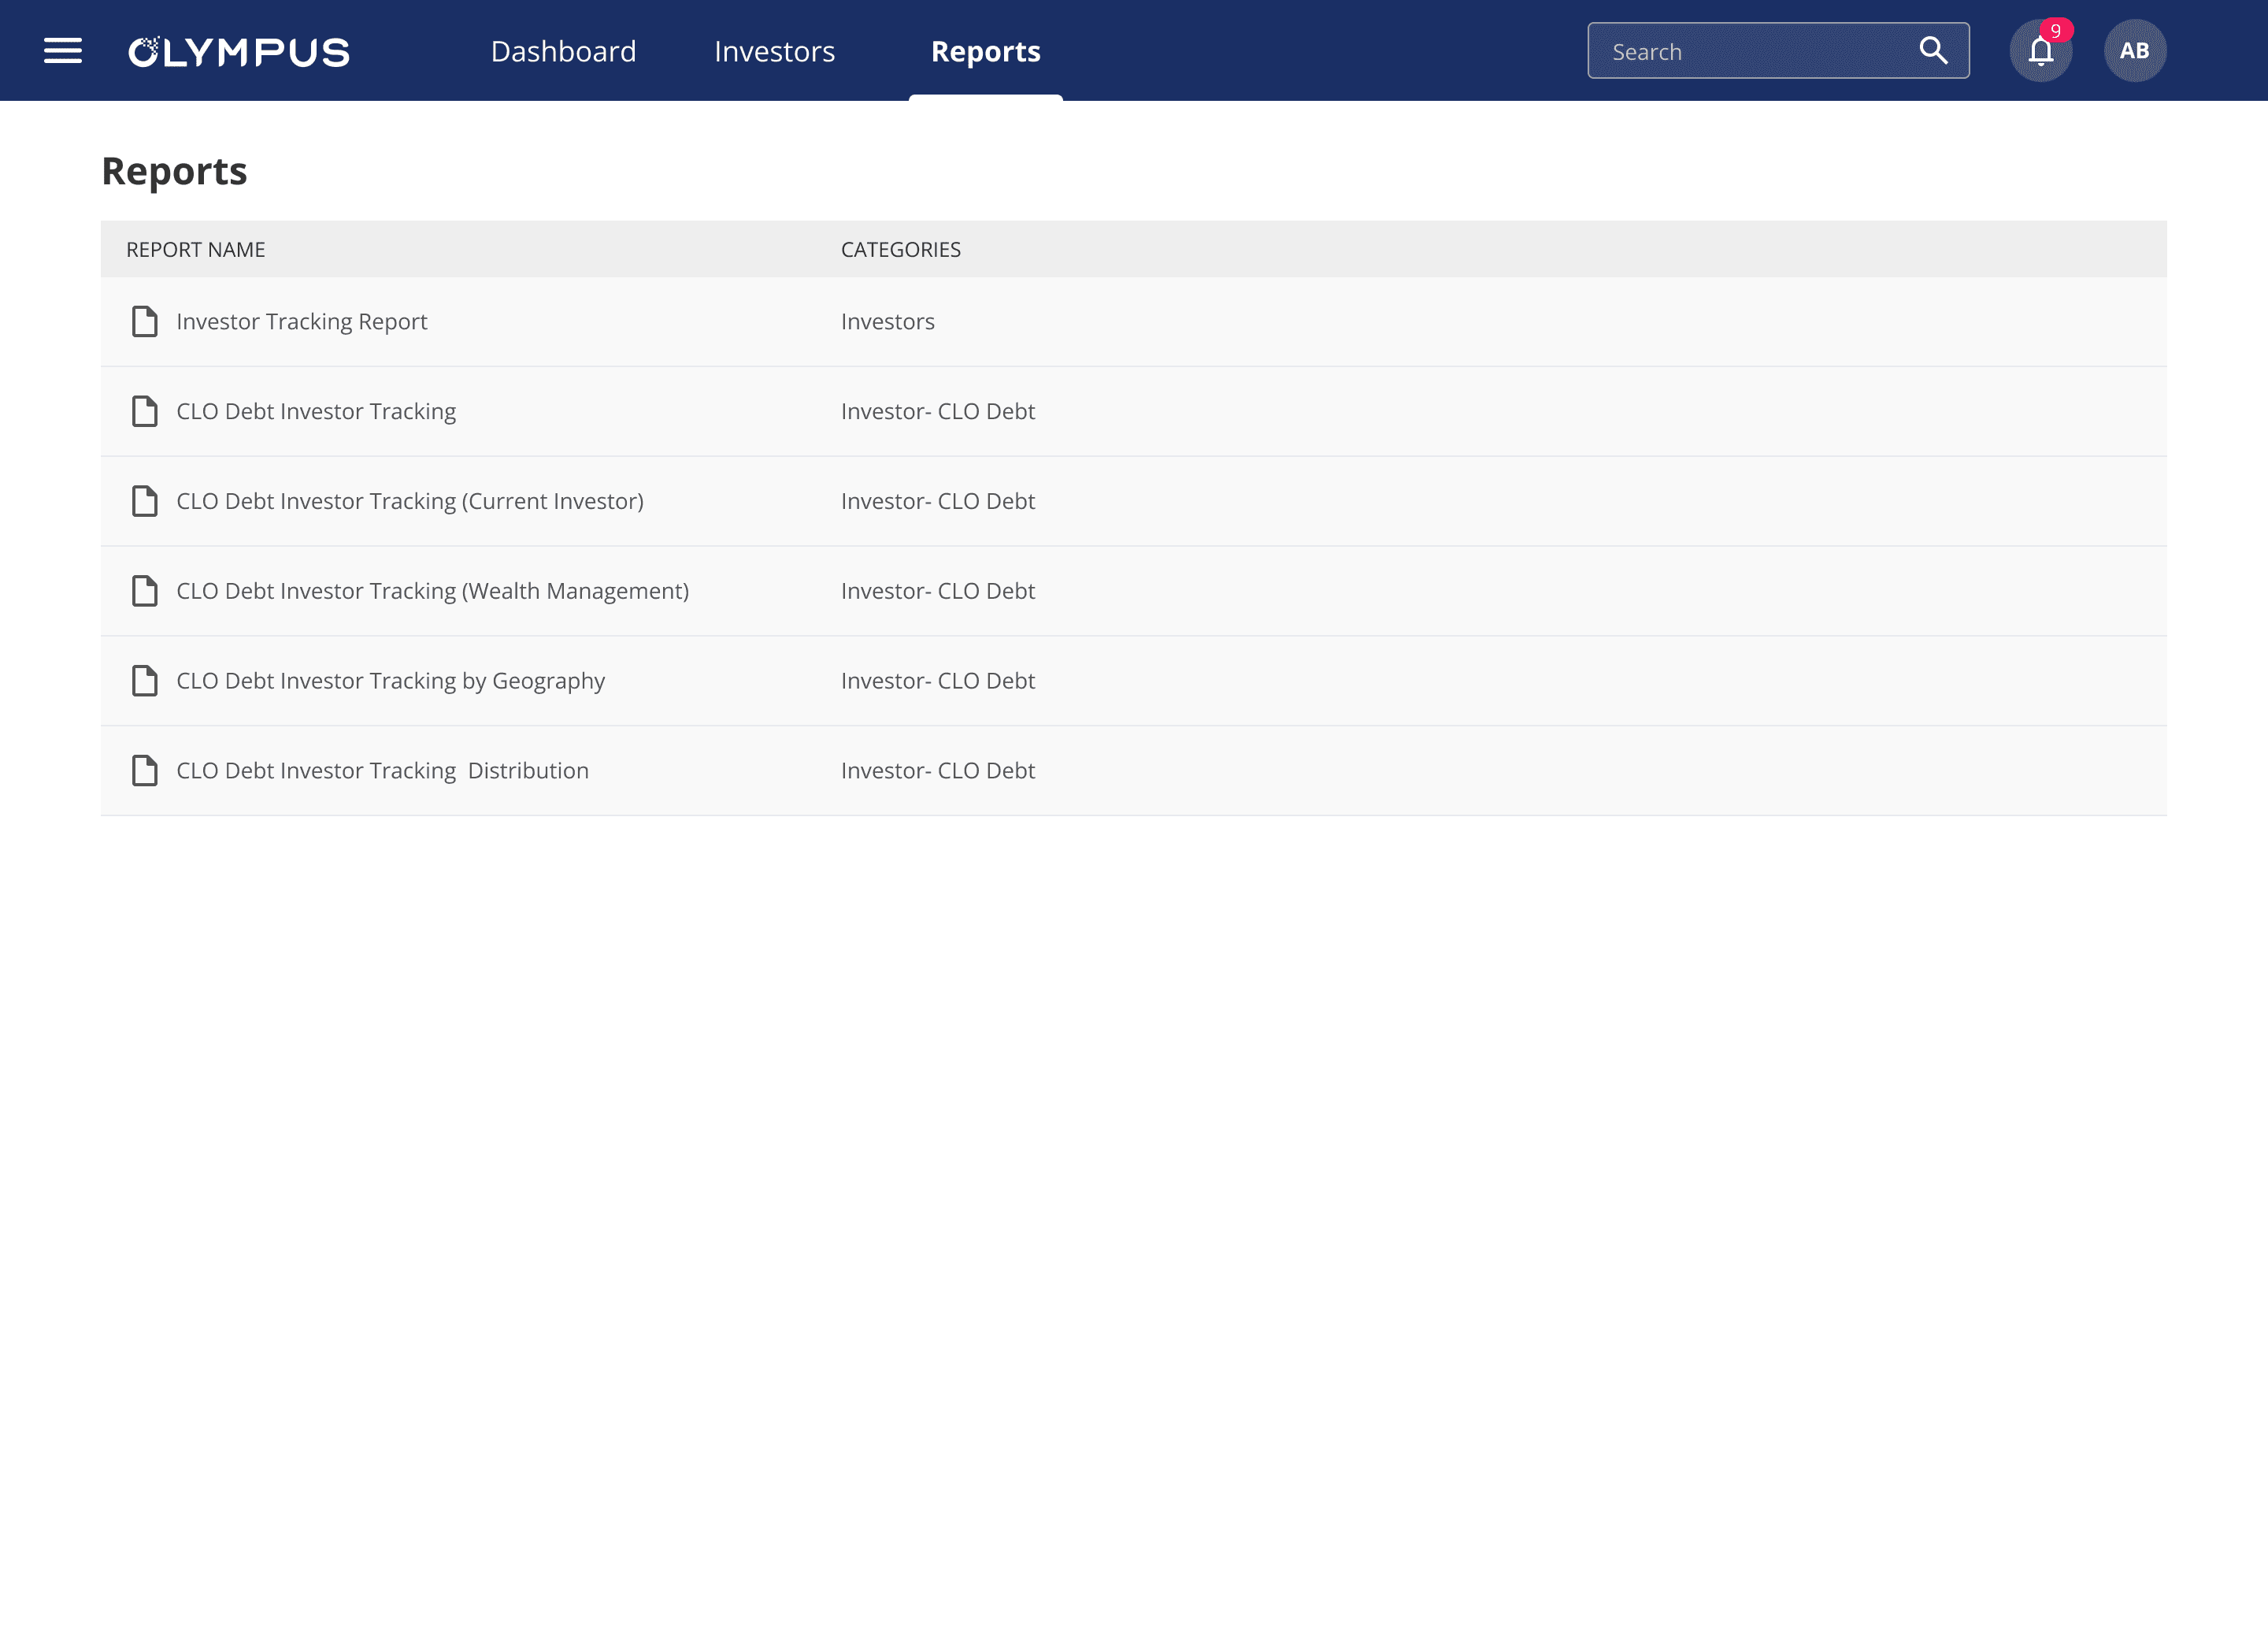Viewport: 2268px width, 1634px height.
Task: Open CLO Debt Investor Tracking by Geography
Action: click(x=390, y=681)
